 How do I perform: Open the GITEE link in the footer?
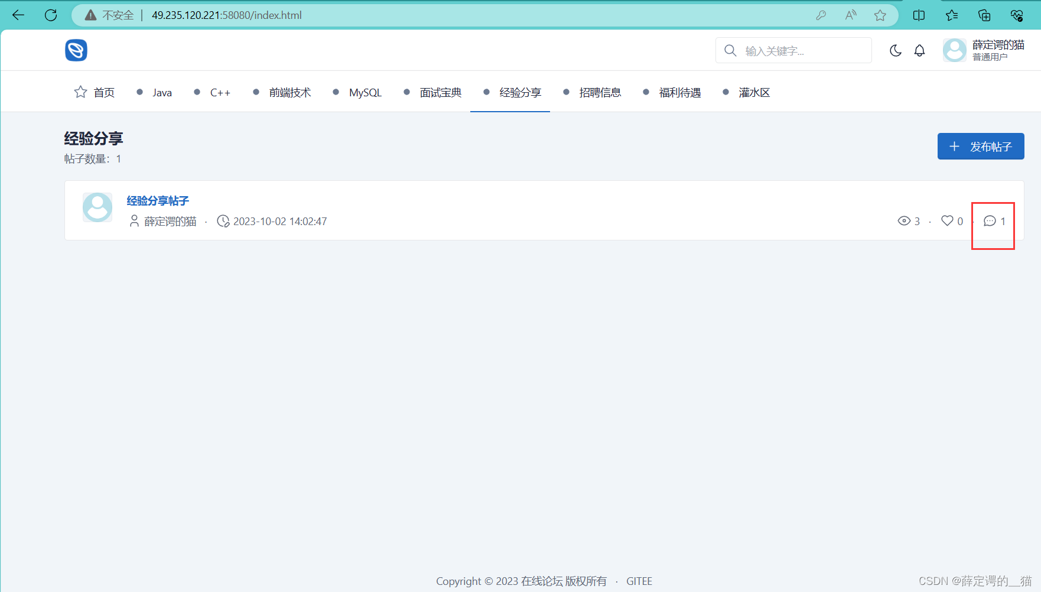coord(639,581)
